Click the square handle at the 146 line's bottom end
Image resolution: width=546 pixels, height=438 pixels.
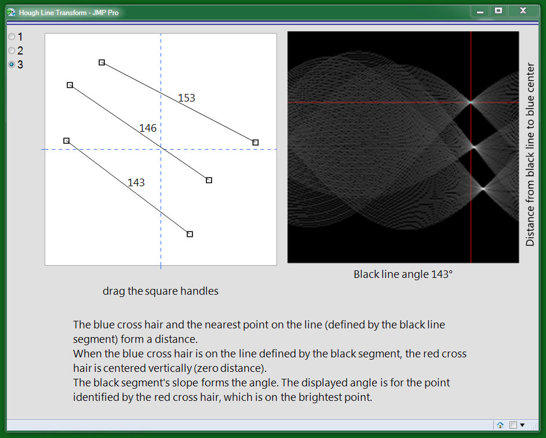pos(208,180)
